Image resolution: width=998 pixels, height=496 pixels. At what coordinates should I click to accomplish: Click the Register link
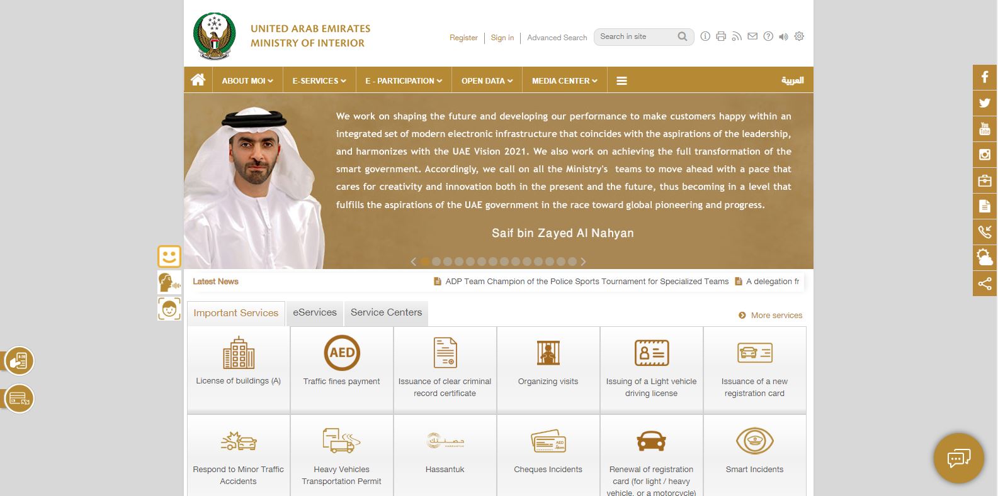[x=463, y=38]
